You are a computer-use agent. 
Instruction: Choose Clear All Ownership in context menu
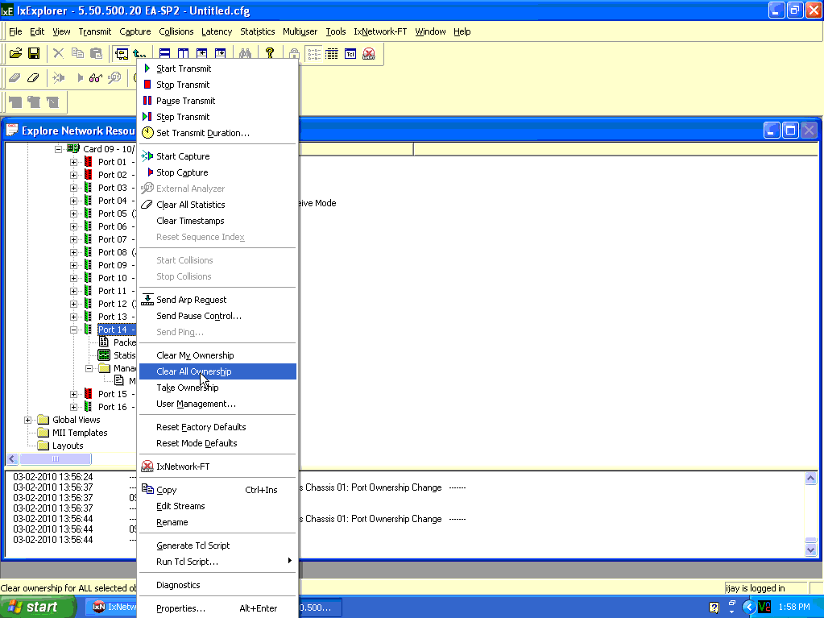pos(218,371)
